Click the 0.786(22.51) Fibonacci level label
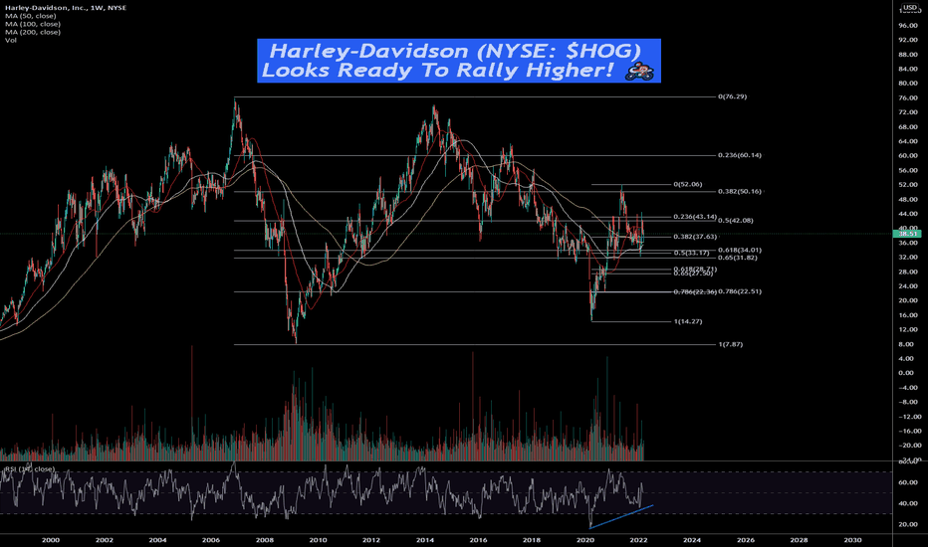 click(740, 291)
